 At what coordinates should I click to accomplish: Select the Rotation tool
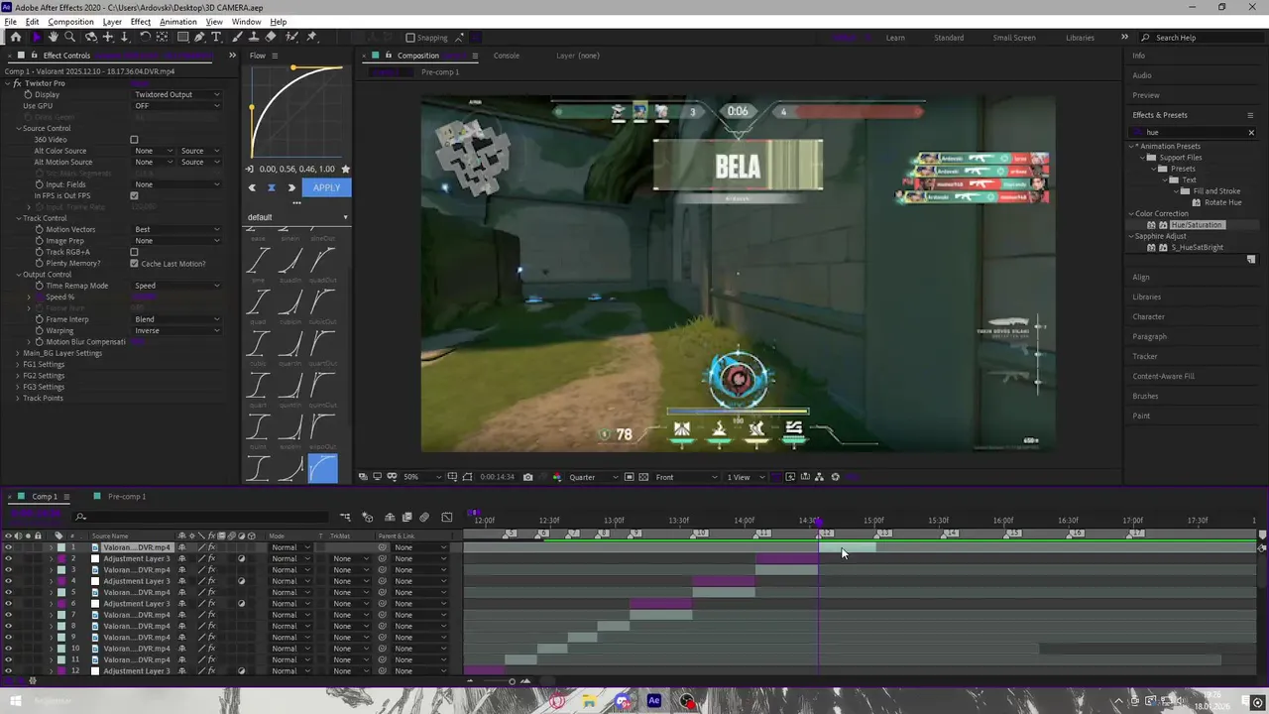point(145,37)
